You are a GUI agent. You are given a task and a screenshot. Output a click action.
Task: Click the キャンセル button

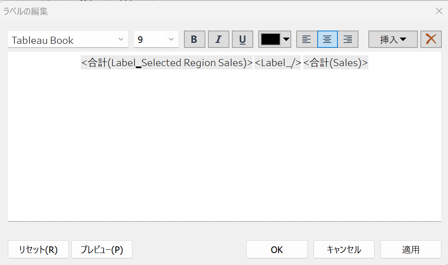(344, 249)
